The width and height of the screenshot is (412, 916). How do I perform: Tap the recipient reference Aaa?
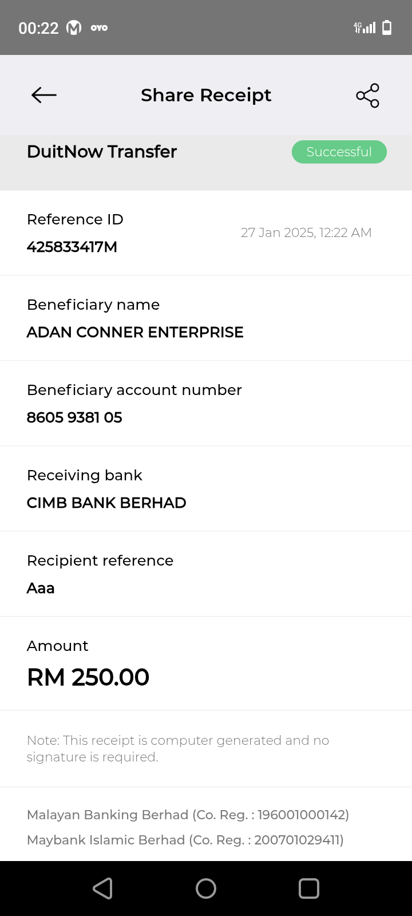coord(41,588)
